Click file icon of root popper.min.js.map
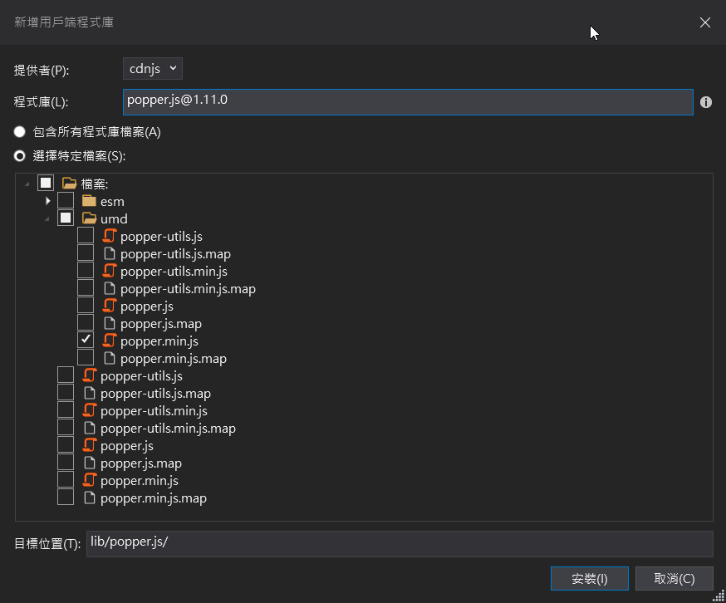726x603 pixels. tap(90, 498)
